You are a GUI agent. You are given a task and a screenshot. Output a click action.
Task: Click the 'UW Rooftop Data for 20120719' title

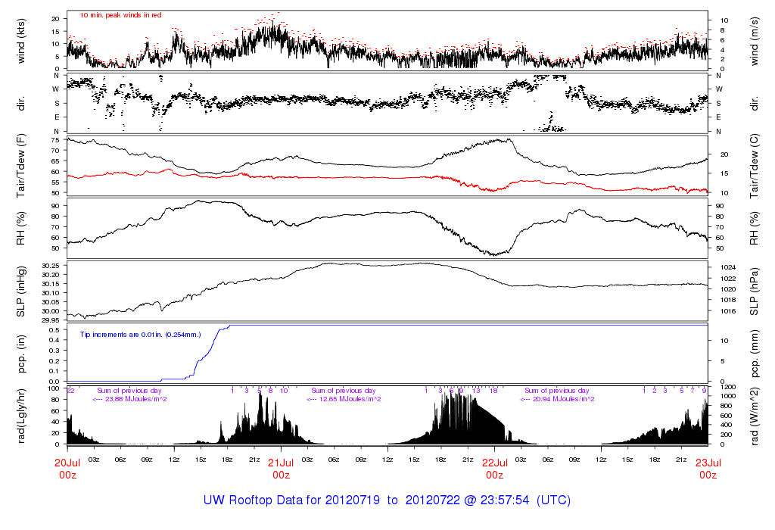[291, 500]
